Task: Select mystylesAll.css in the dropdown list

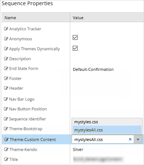Action: 107,130
